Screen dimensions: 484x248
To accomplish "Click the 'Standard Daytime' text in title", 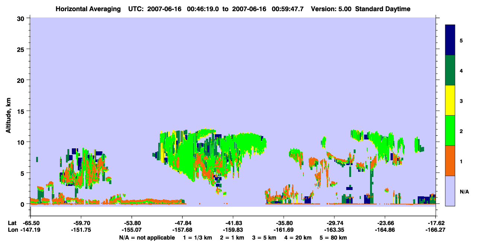I will (383, 9).
